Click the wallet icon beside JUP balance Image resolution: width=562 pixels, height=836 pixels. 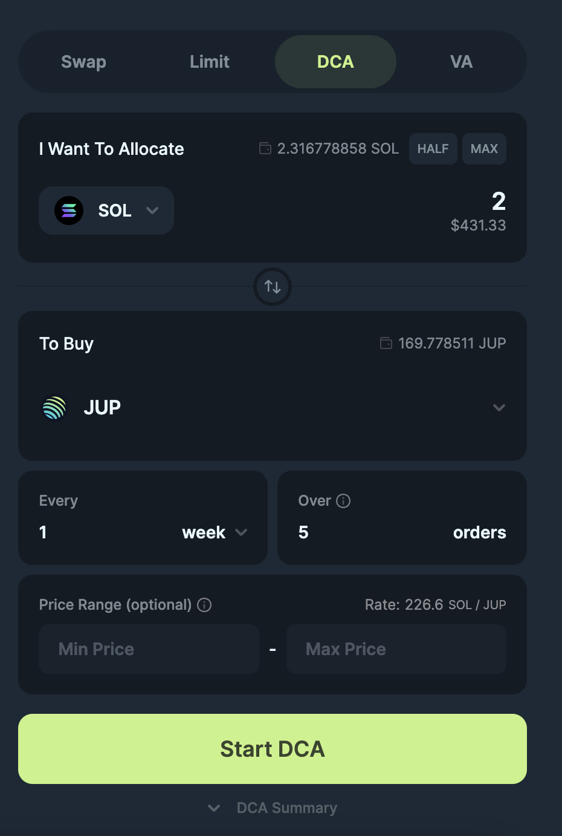[x=386, y=343]
